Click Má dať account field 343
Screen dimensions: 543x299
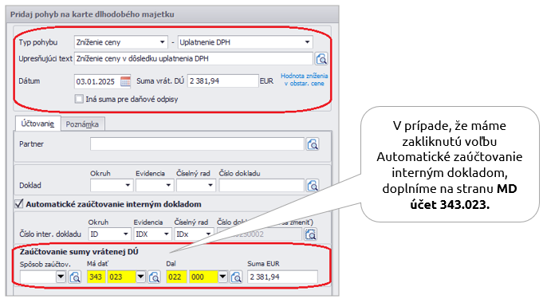(96, 277)
